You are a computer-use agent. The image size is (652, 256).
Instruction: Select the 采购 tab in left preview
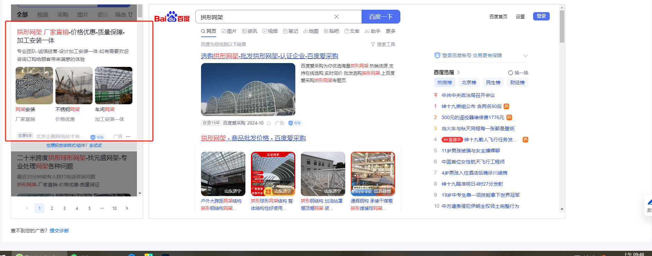(x=63, y=15)
